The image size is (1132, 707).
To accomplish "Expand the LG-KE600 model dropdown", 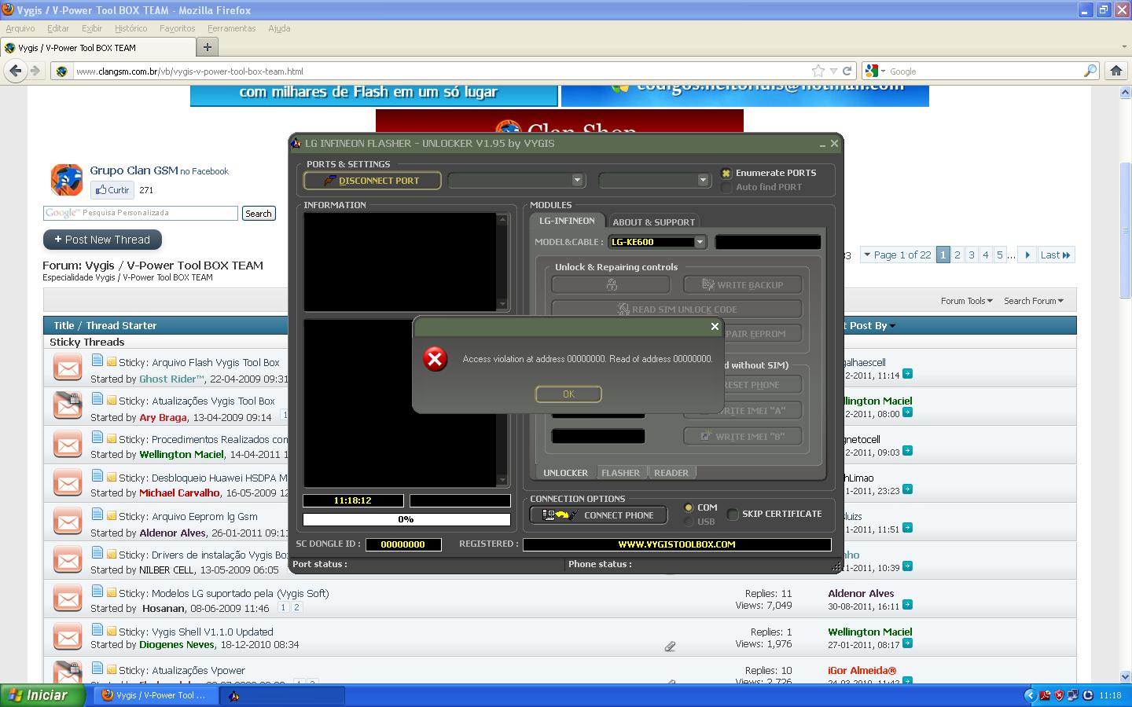I will coord(700,242).
